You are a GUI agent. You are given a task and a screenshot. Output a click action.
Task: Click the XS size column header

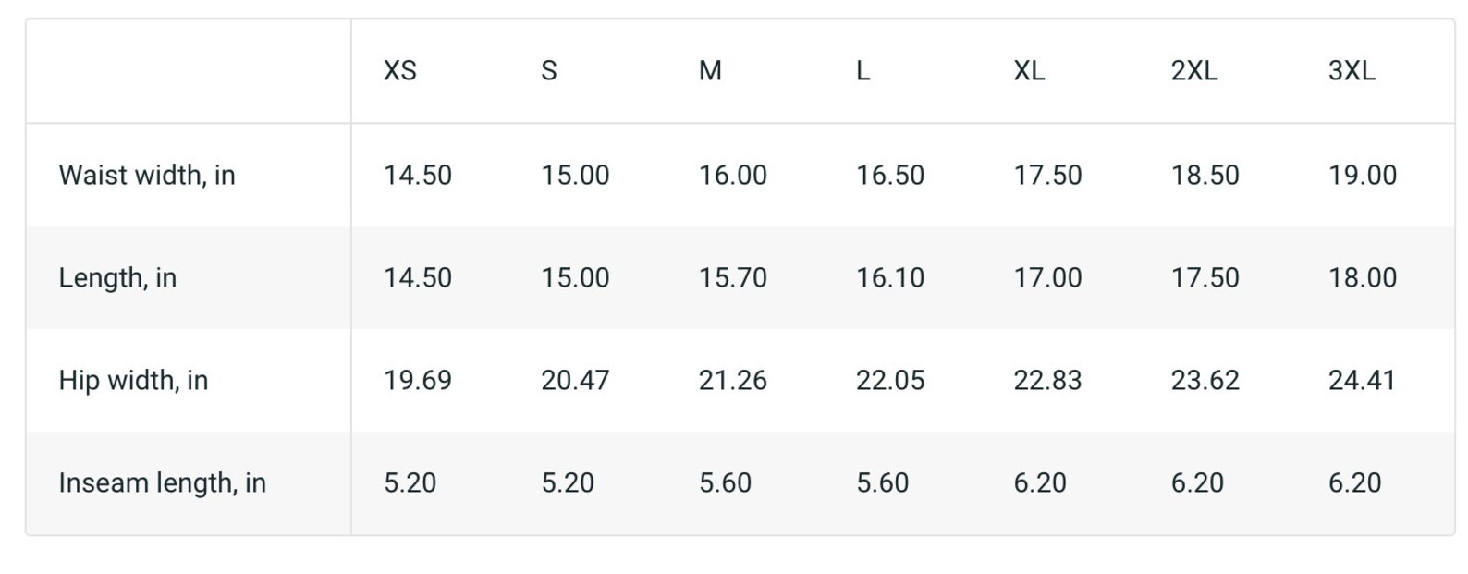400,71
